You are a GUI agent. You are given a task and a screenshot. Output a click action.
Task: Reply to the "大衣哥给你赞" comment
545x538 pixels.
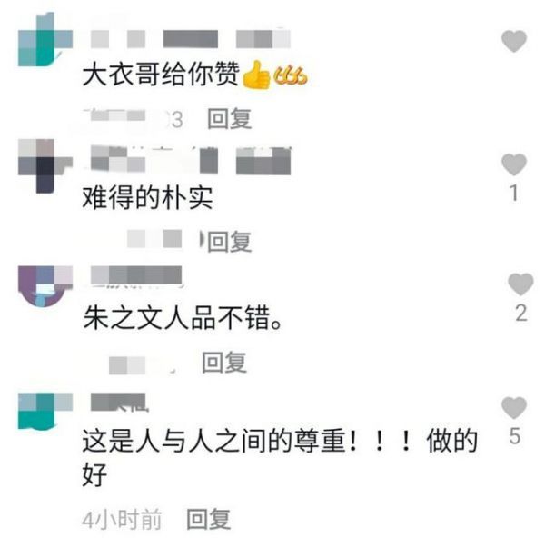[230, 118]
